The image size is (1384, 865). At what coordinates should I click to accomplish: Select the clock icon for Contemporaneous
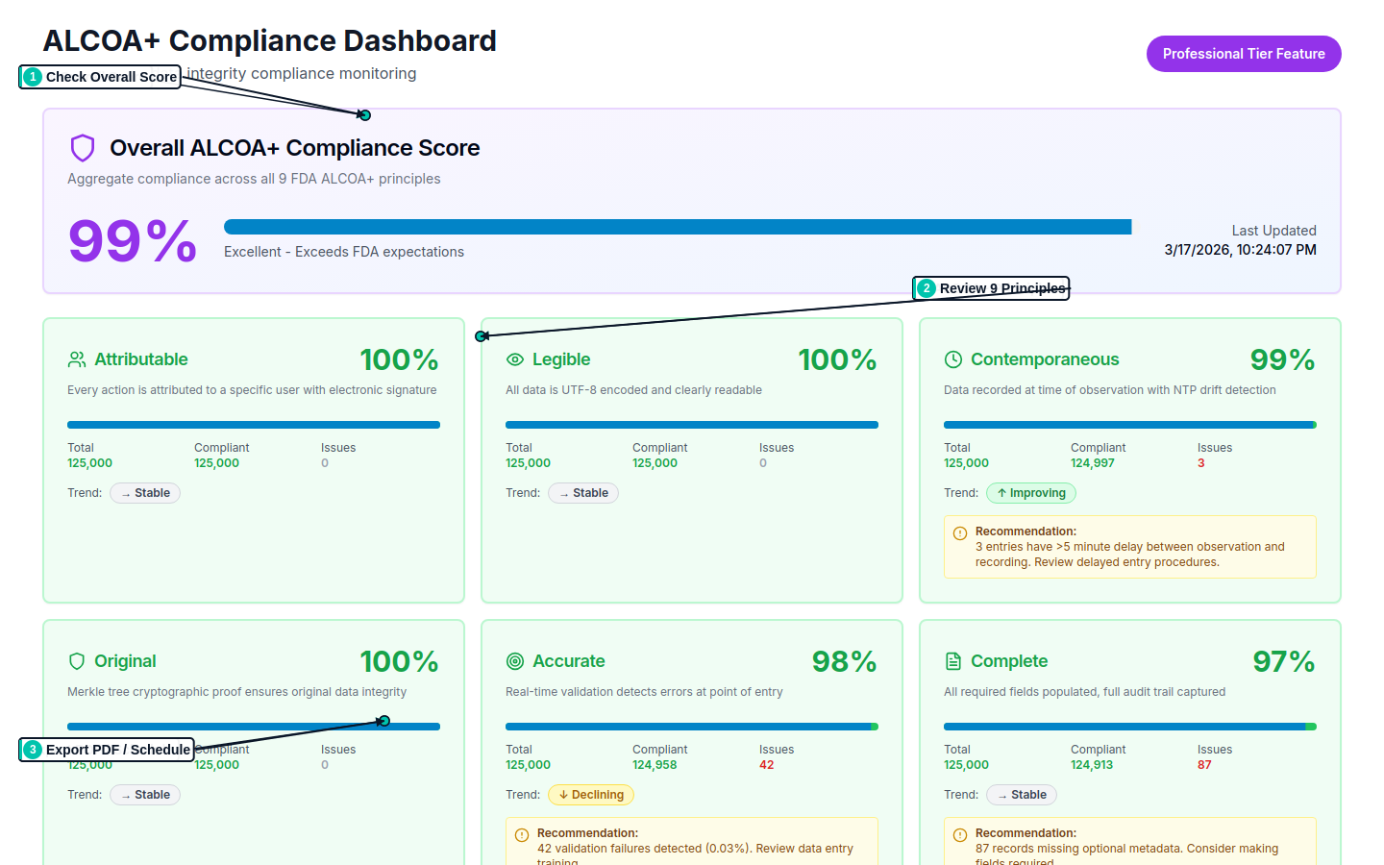coord(952,358)
